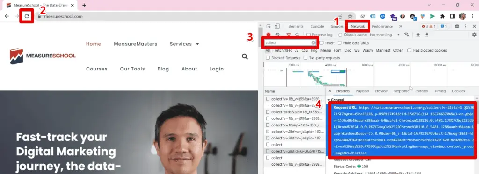Image resolution: width=479 pixels, height=174 pixels.
Task: Click the DevTools errors and warnings counter
Action: click(x=429, y=27)
